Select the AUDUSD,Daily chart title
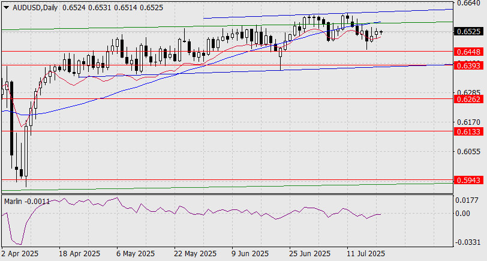487x261 pixels. click(35, 8)
